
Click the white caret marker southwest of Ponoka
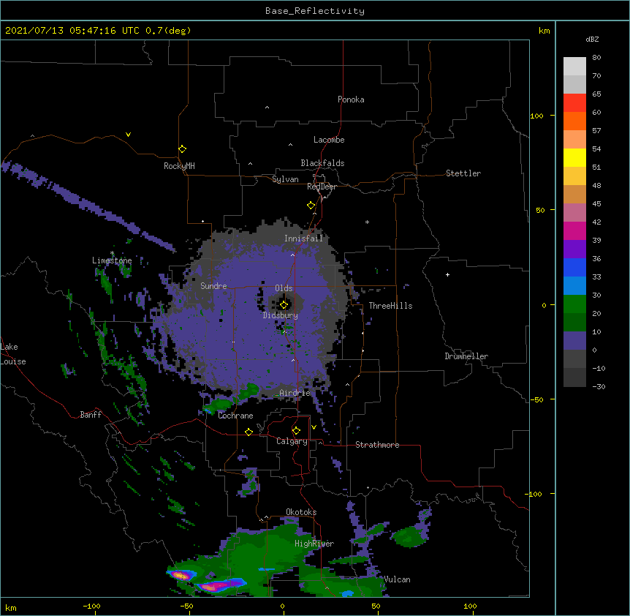coord(267,108)
